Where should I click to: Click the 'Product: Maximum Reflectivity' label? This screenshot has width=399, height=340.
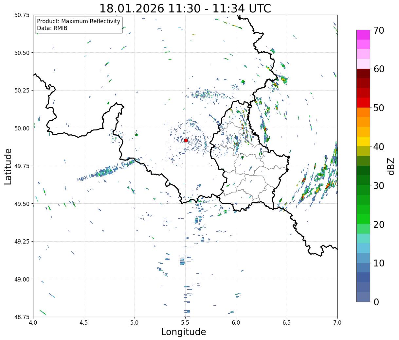(x=79, y=21)
